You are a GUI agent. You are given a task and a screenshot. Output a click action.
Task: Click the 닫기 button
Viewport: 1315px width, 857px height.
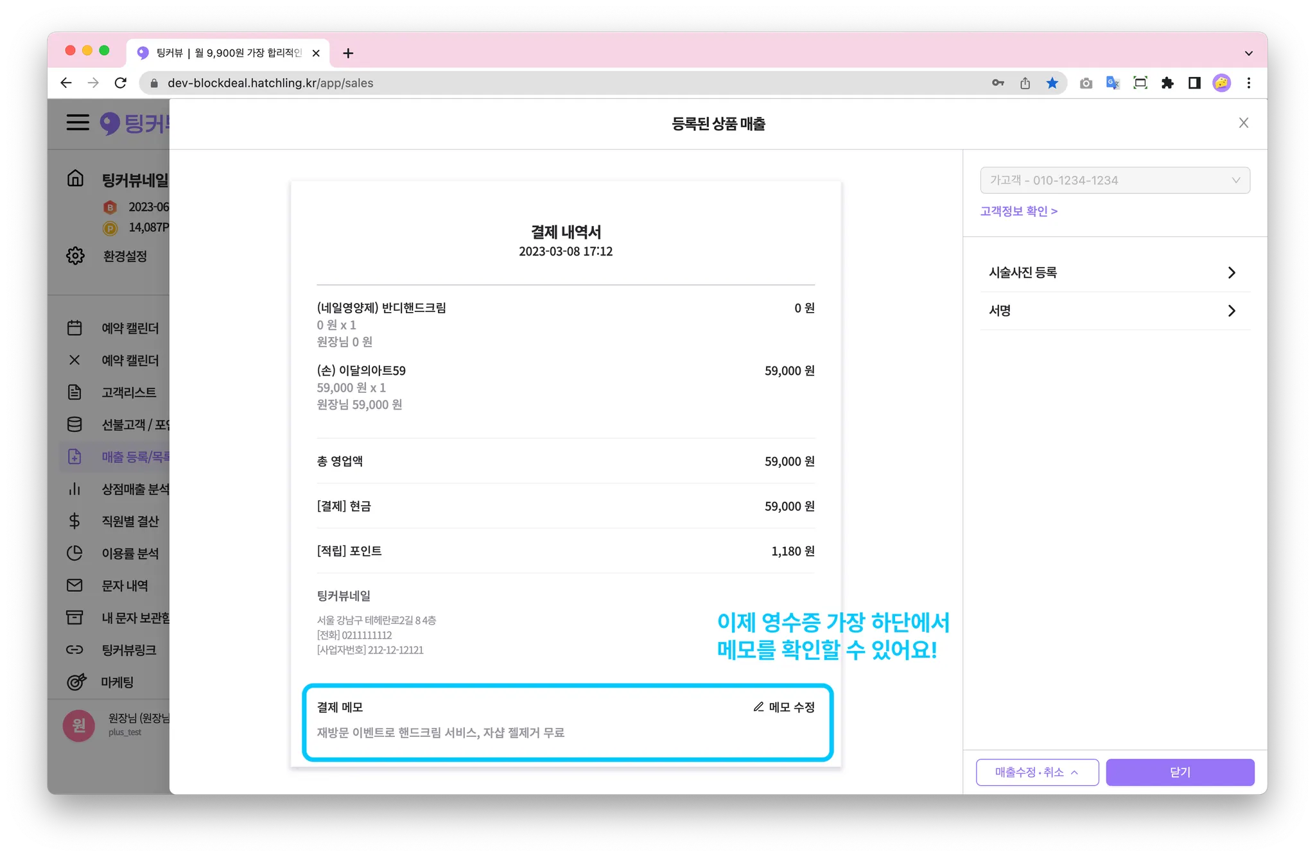point(1180,772)
